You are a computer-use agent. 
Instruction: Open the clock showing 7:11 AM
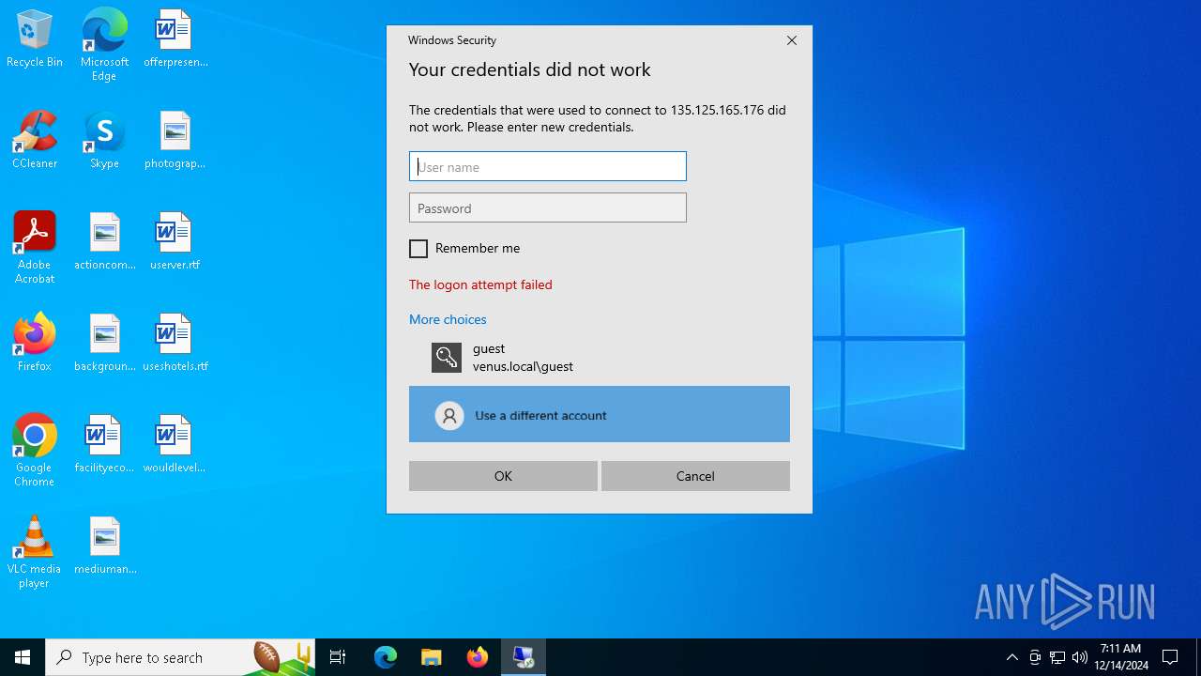[x=1121, y=657]
